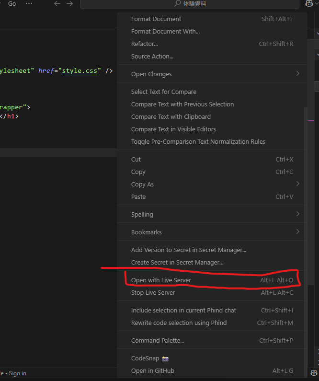Expand the Open Changes submenu
Screen dimensions: 319x381
pyautogui.click(x=212, y=74)
